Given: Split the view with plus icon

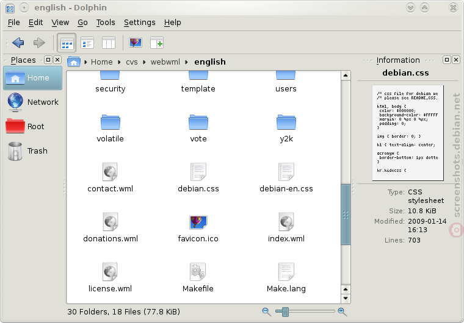Looking at the screenshot, I should (x=157, y=43).
